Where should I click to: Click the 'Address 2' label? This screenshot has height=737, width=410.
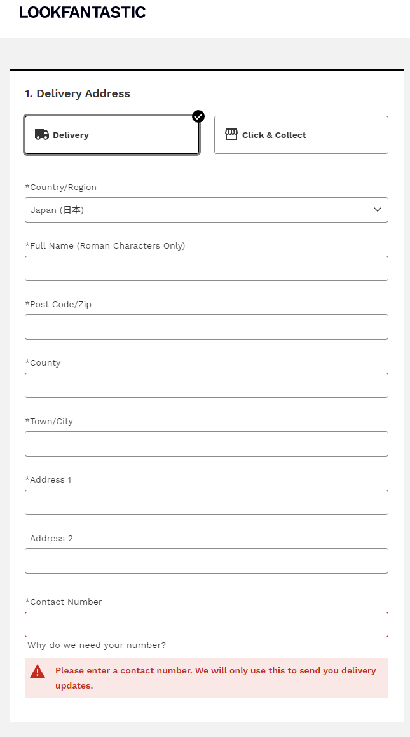[x=51, y=538]
